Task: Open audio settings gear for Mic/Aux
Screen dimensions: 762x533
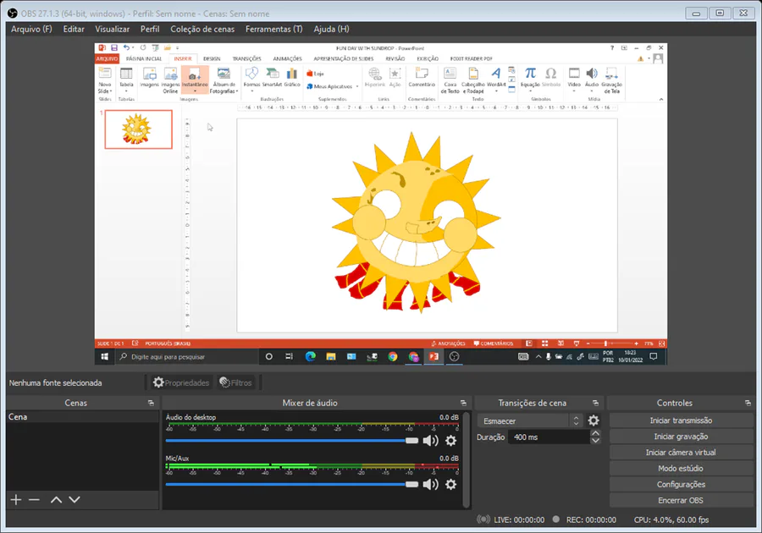Action: [x=451, y=485]
